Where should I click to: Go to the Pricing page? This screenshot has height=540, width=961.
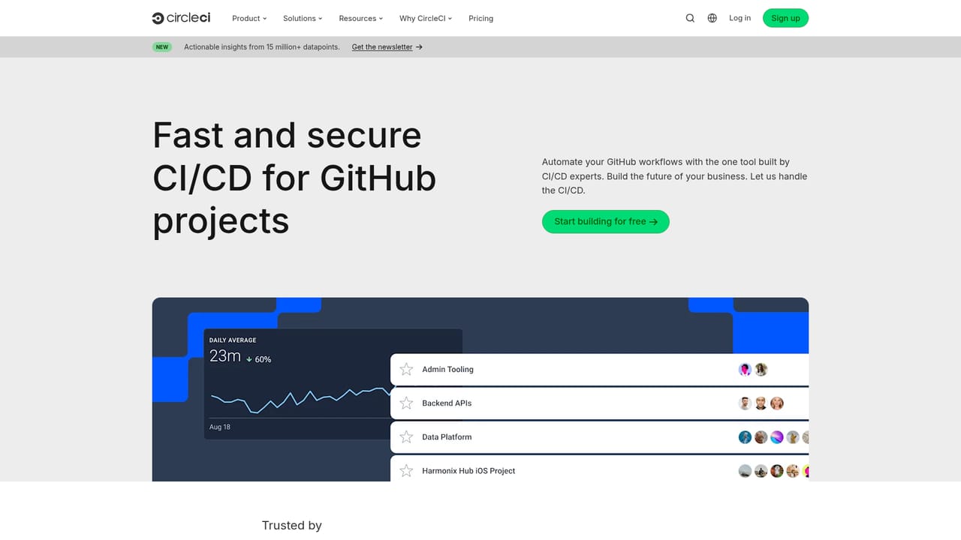coord(480,18)
